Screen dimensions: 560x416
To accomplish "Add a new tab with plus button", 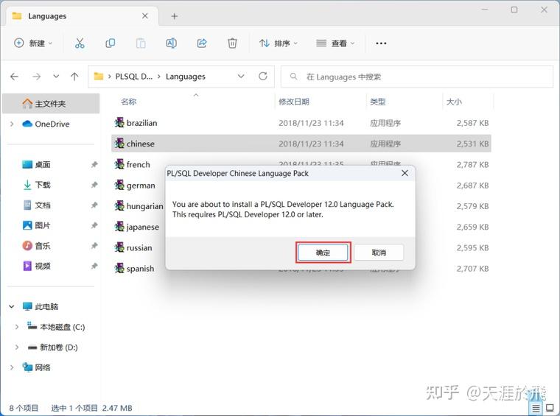I will point(175,16).
